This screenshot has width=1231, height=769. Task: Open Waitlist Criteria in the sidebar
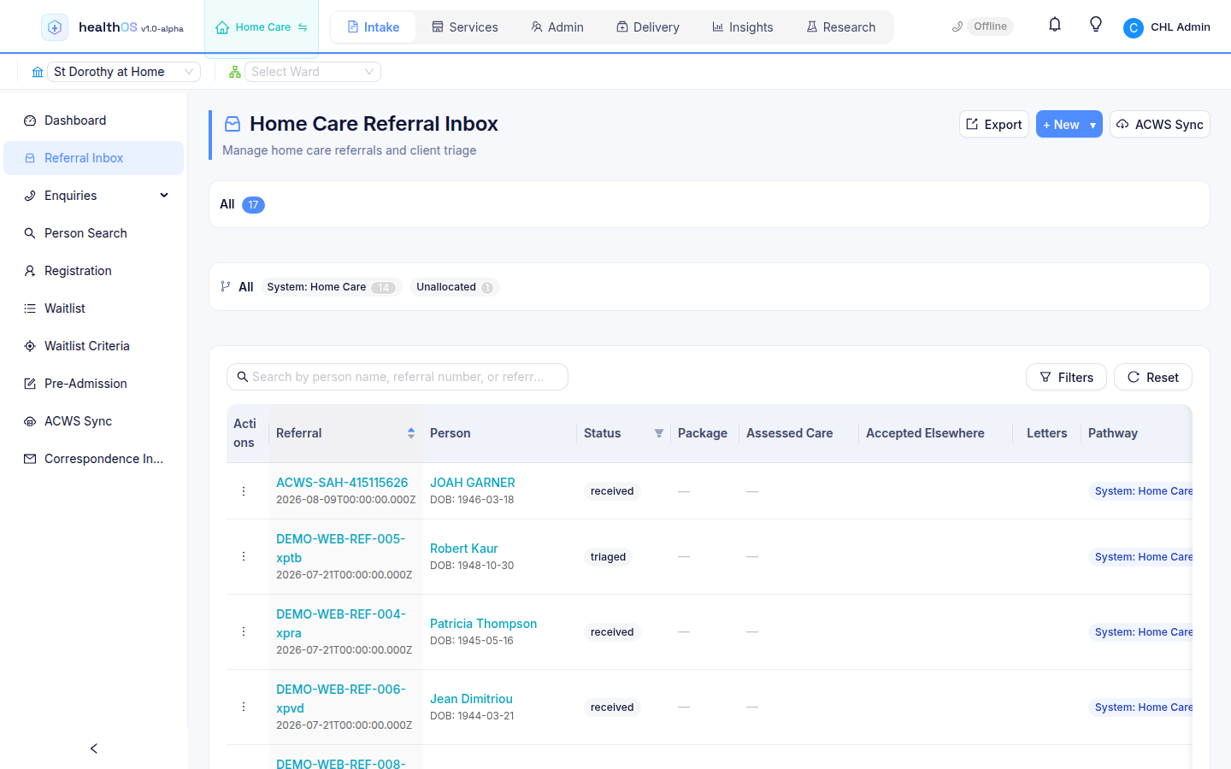coord(94,346)
